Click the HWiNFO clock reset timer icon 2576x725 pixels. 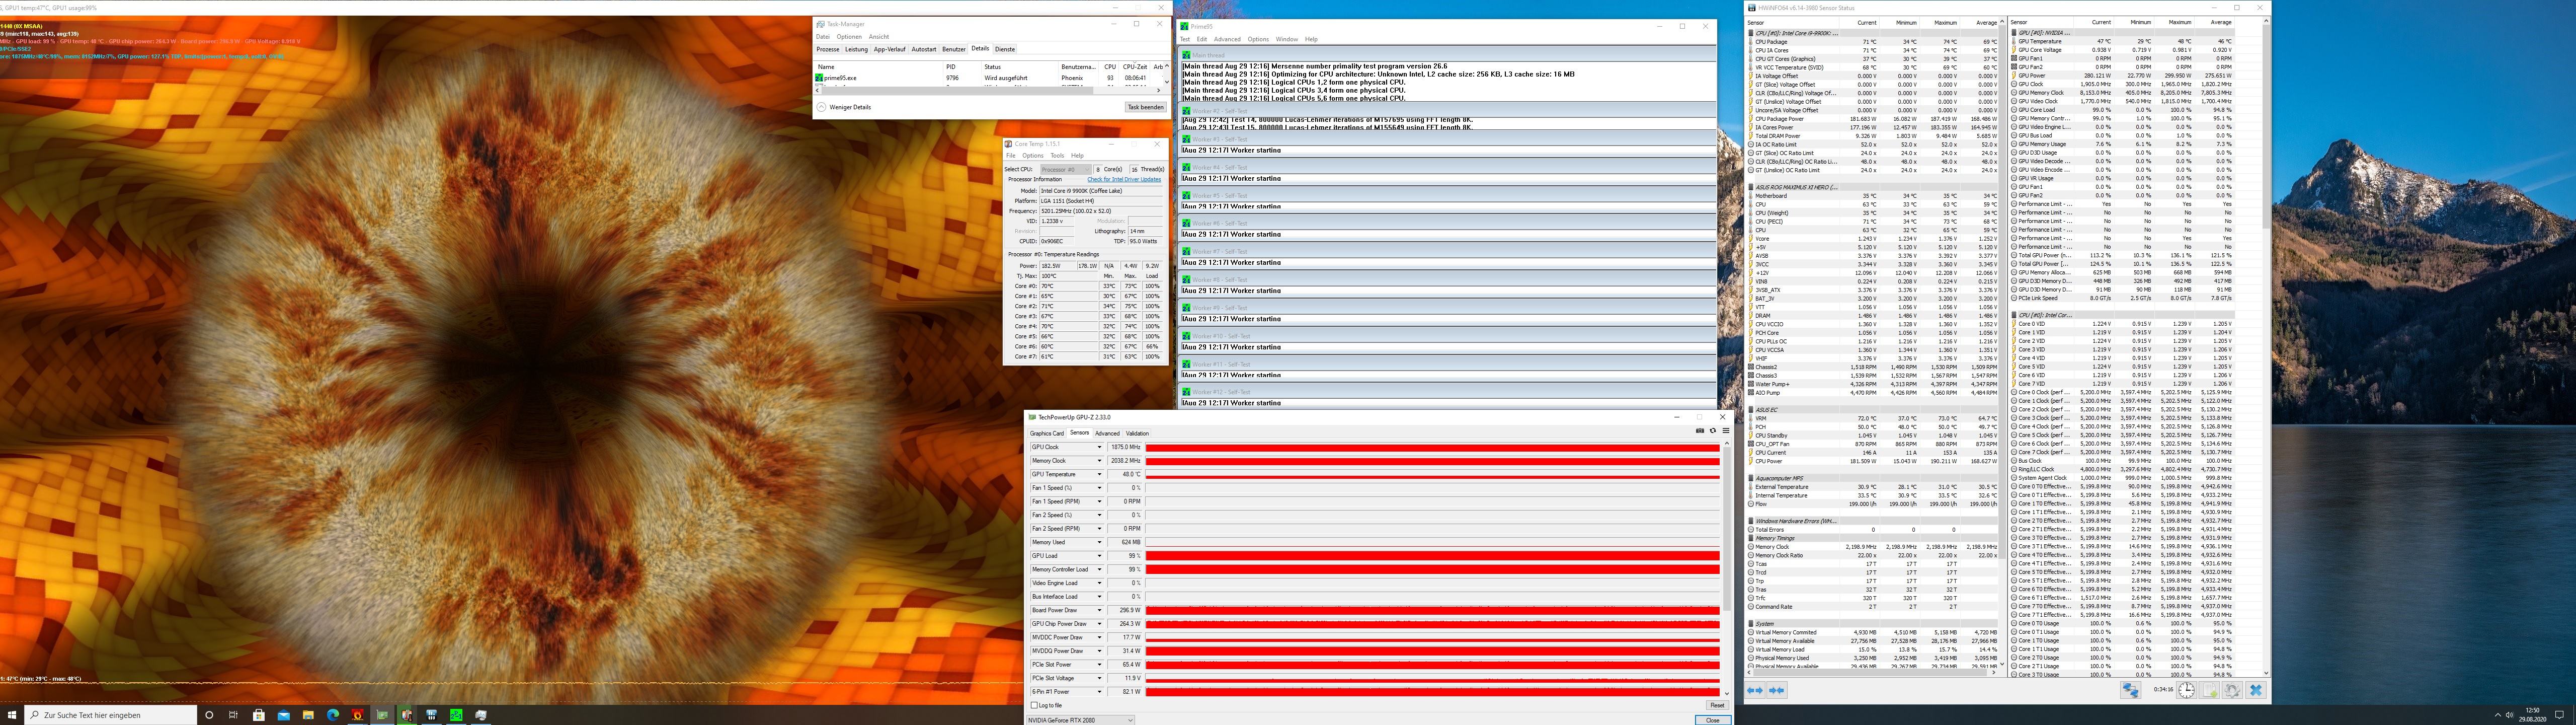(2187, 690)
